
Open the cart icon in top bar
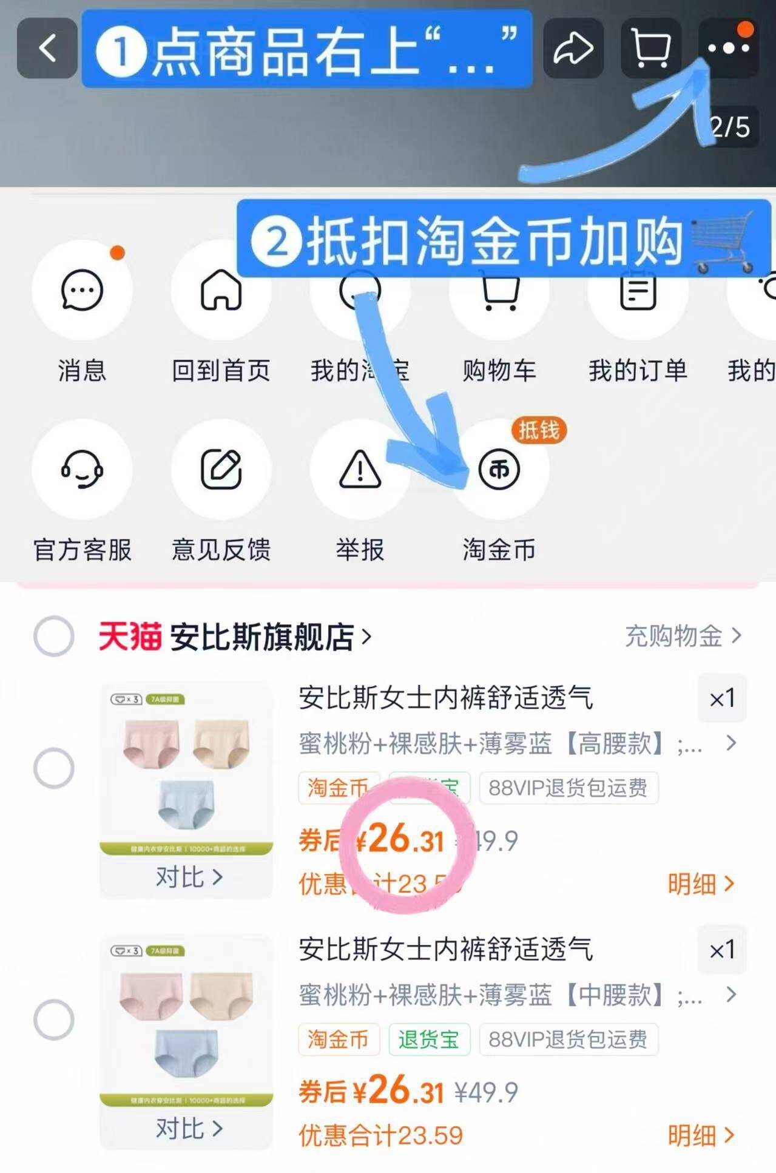pos(651,48)
